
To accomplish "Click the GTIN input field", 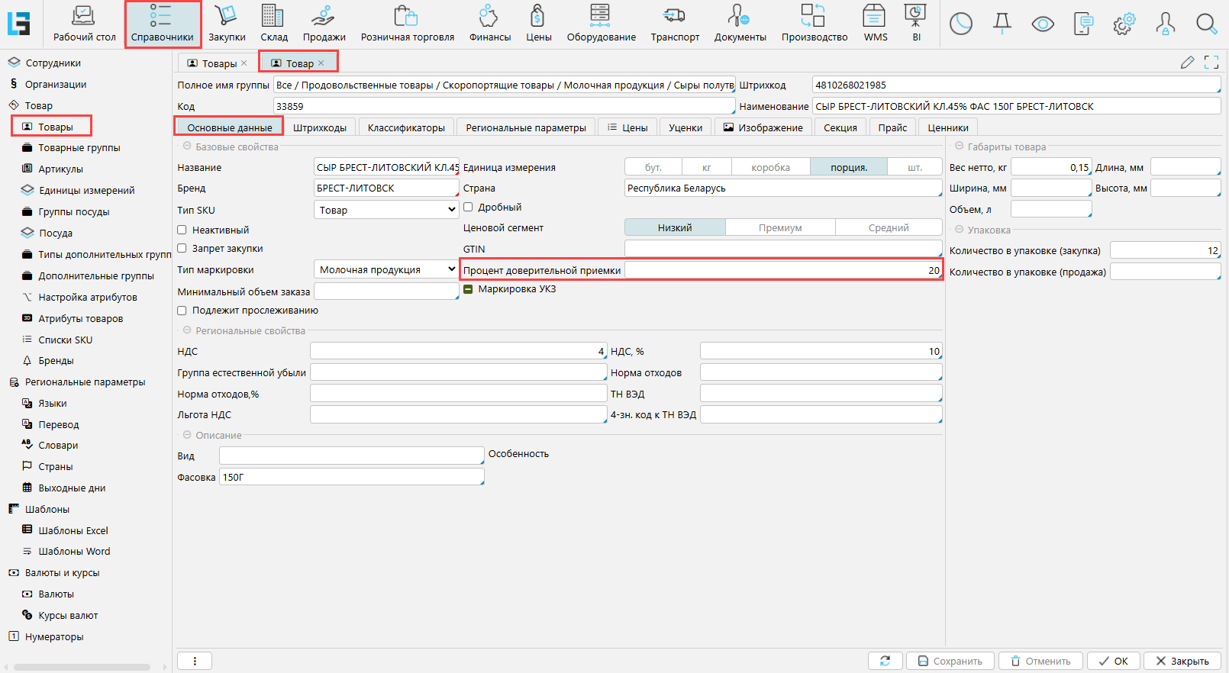I will pos(782,249).
